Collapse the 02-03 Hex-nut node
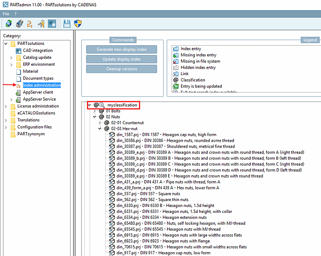Screen dimensions: 321x256 100,128
